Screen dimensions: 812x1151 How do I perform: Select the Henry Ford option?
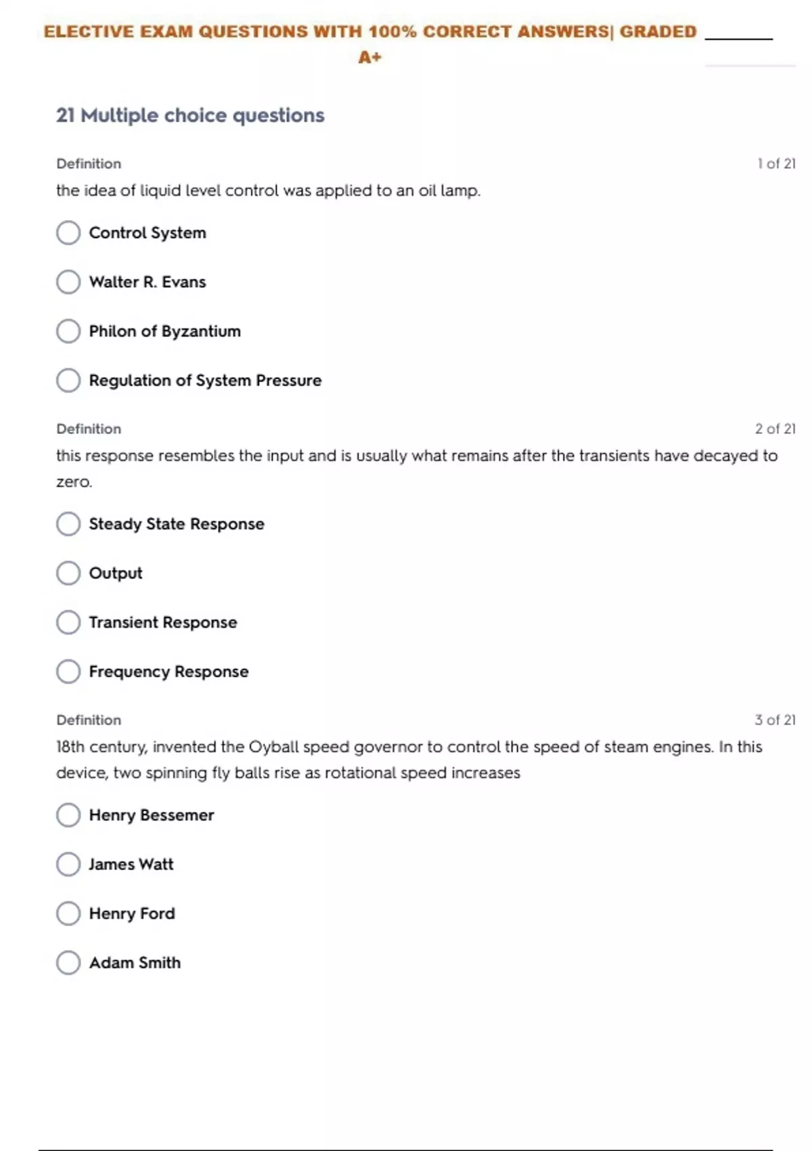[68, 913]
